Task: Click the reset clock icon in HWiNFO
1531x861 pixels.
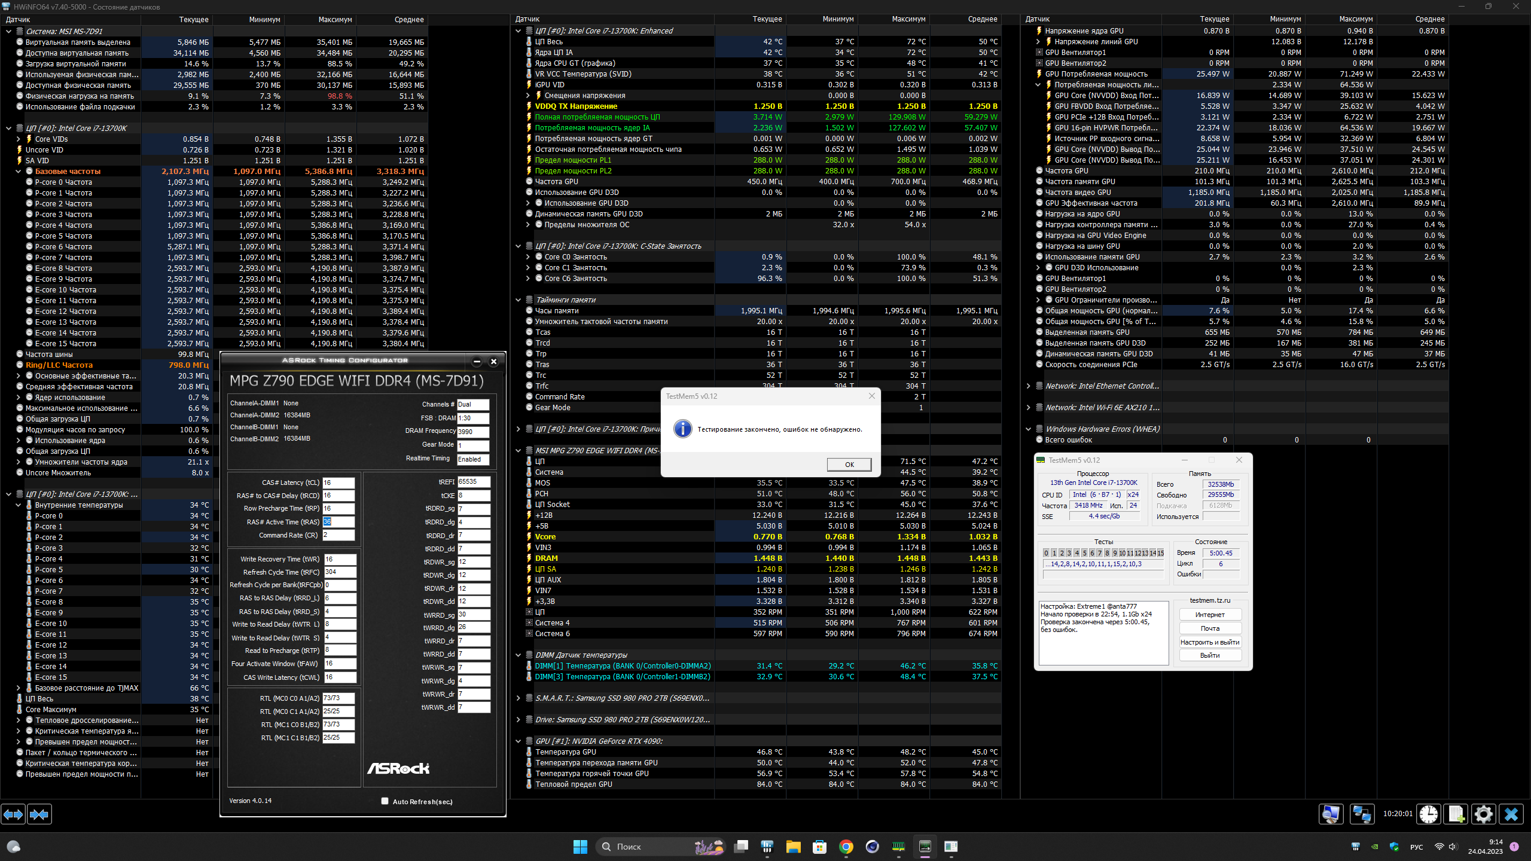Action: tap(1429, 814)
